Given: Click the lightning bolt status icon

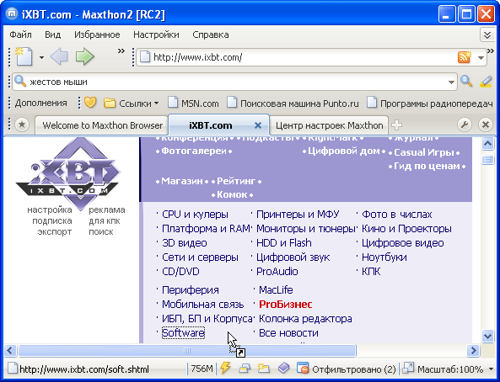Looking at the screenshot, I should 225,369.
